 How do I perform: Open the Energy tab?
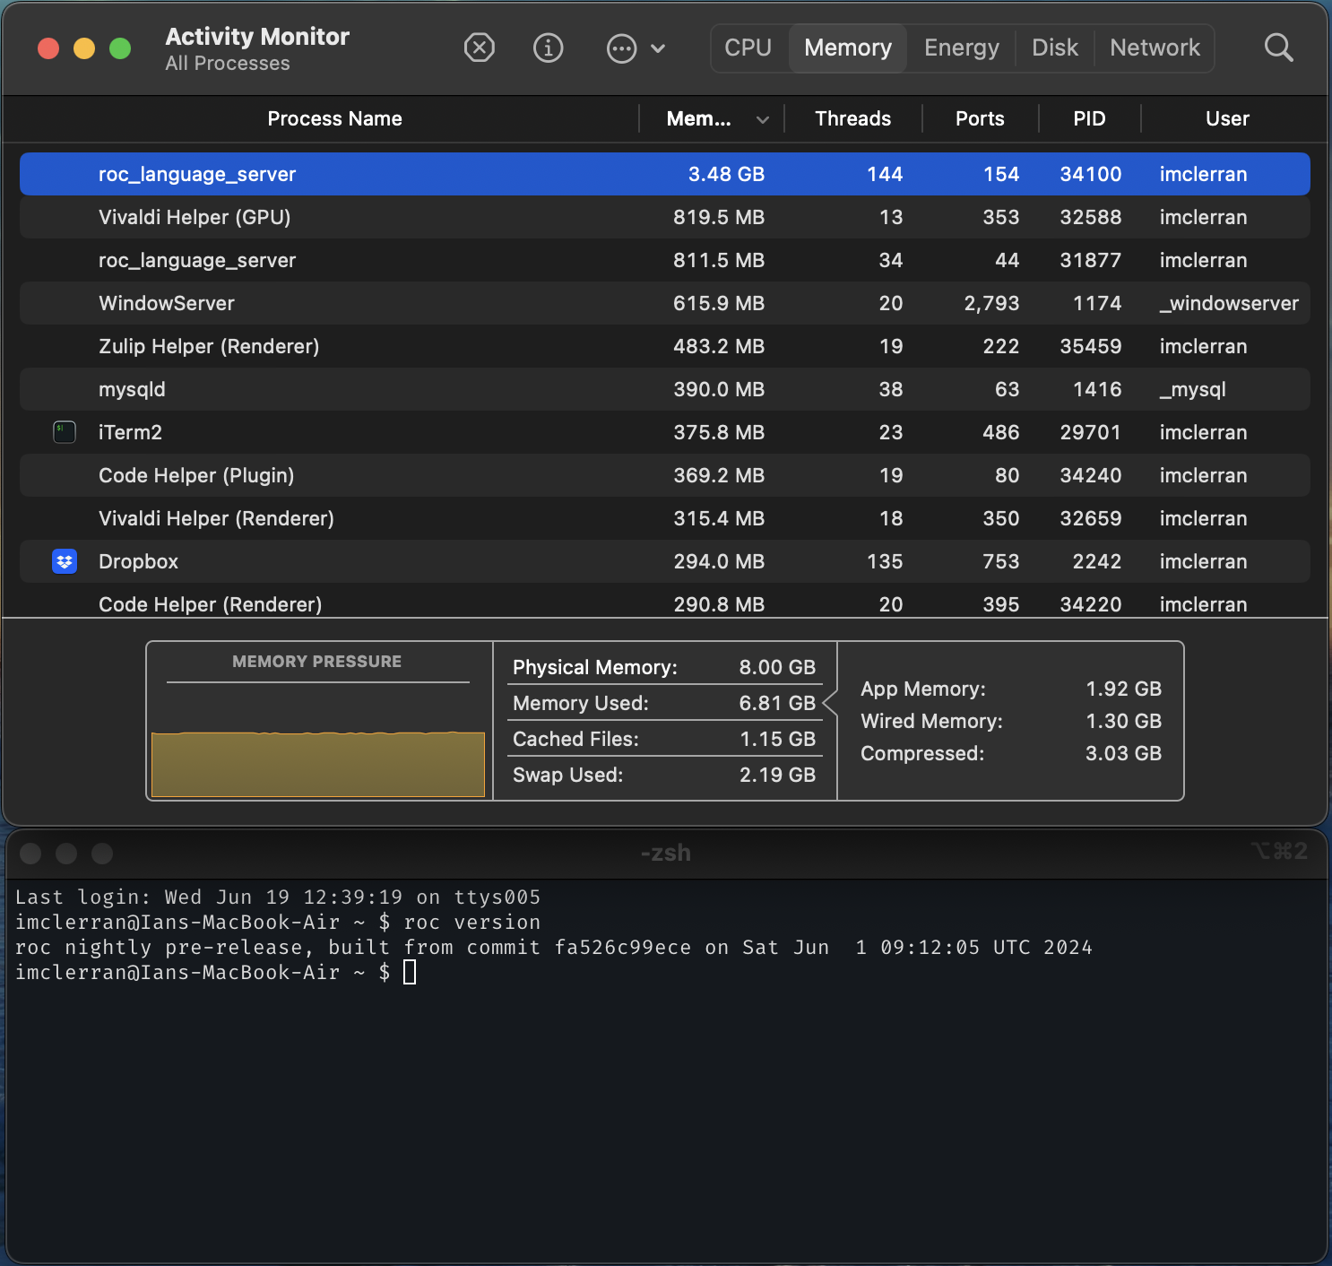pos(962,48)
